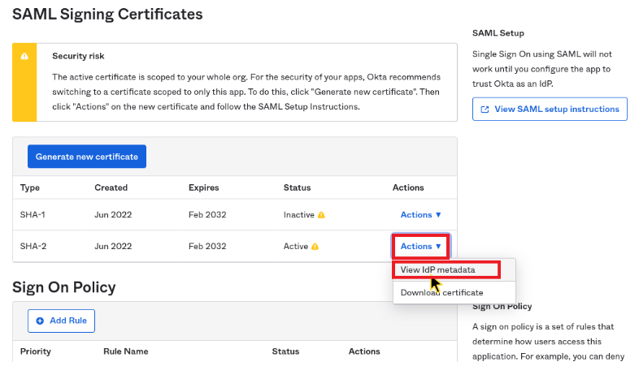
Task: Open Actions dropdown for SHA-1 certificate
Action: (420, 215)
